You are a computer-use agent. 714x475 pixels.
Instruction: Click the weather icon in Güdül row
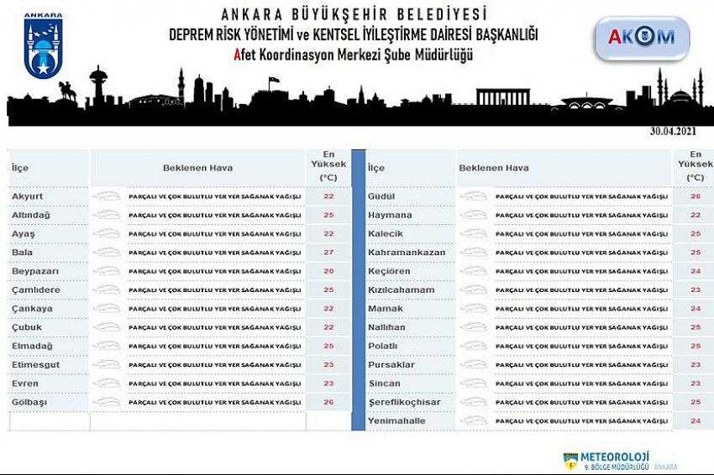pos(475,196)
